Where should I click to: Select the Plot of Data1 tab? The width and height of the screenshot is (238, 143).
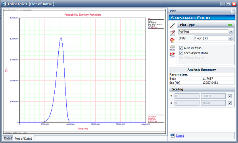coord(23,139)
